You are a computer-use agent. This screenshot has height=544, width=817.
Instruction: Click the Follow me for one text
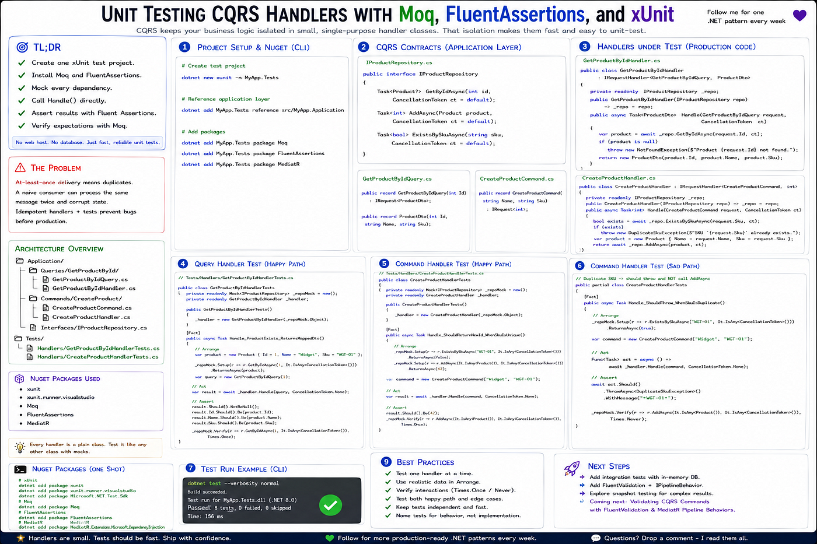(x=735, y=12)
